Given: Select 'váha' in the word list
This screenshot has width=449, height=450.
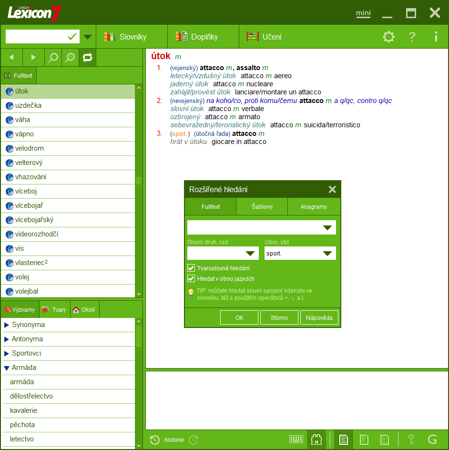Looking at the screenshot, I should point(68,120).
